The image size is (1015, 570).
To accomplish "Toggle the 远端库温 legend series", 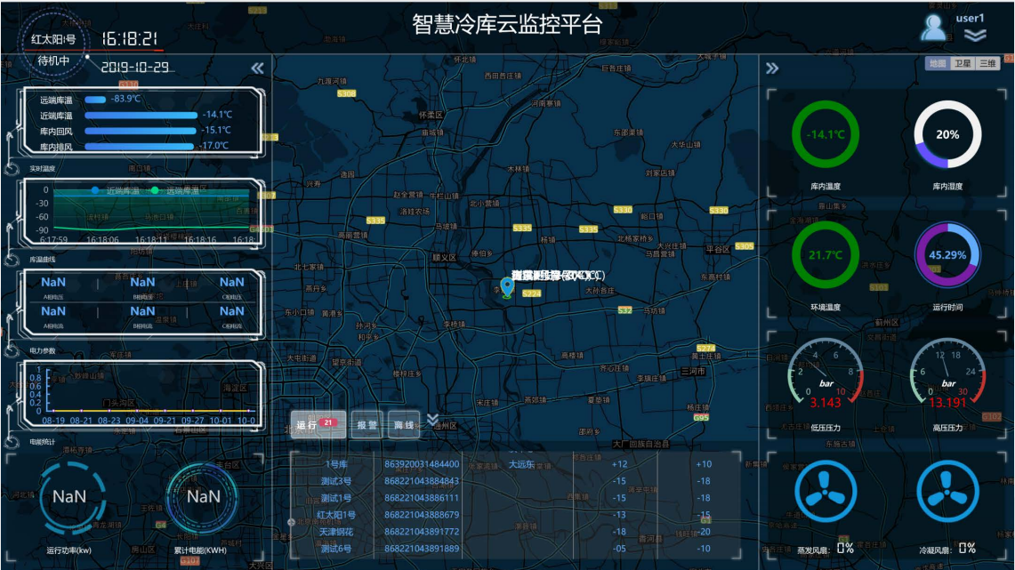I will 176,190.
